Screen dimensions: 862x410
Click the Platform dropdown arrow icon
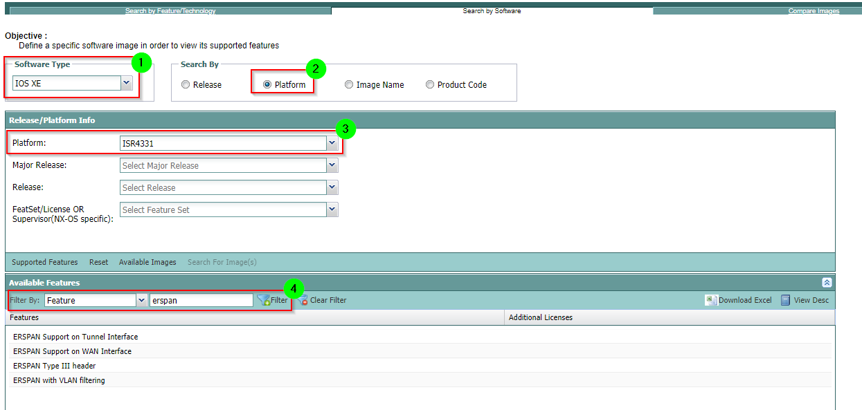tap(332, 142)
